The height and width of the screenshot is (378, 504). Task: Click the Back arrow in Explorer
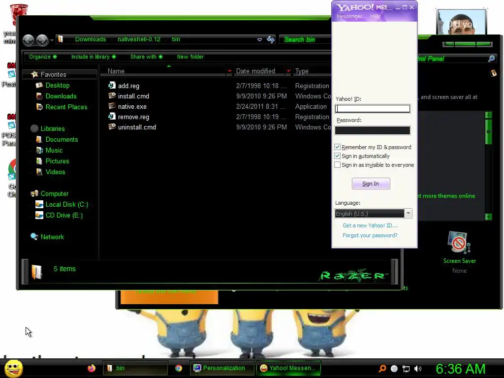(28, 40)
